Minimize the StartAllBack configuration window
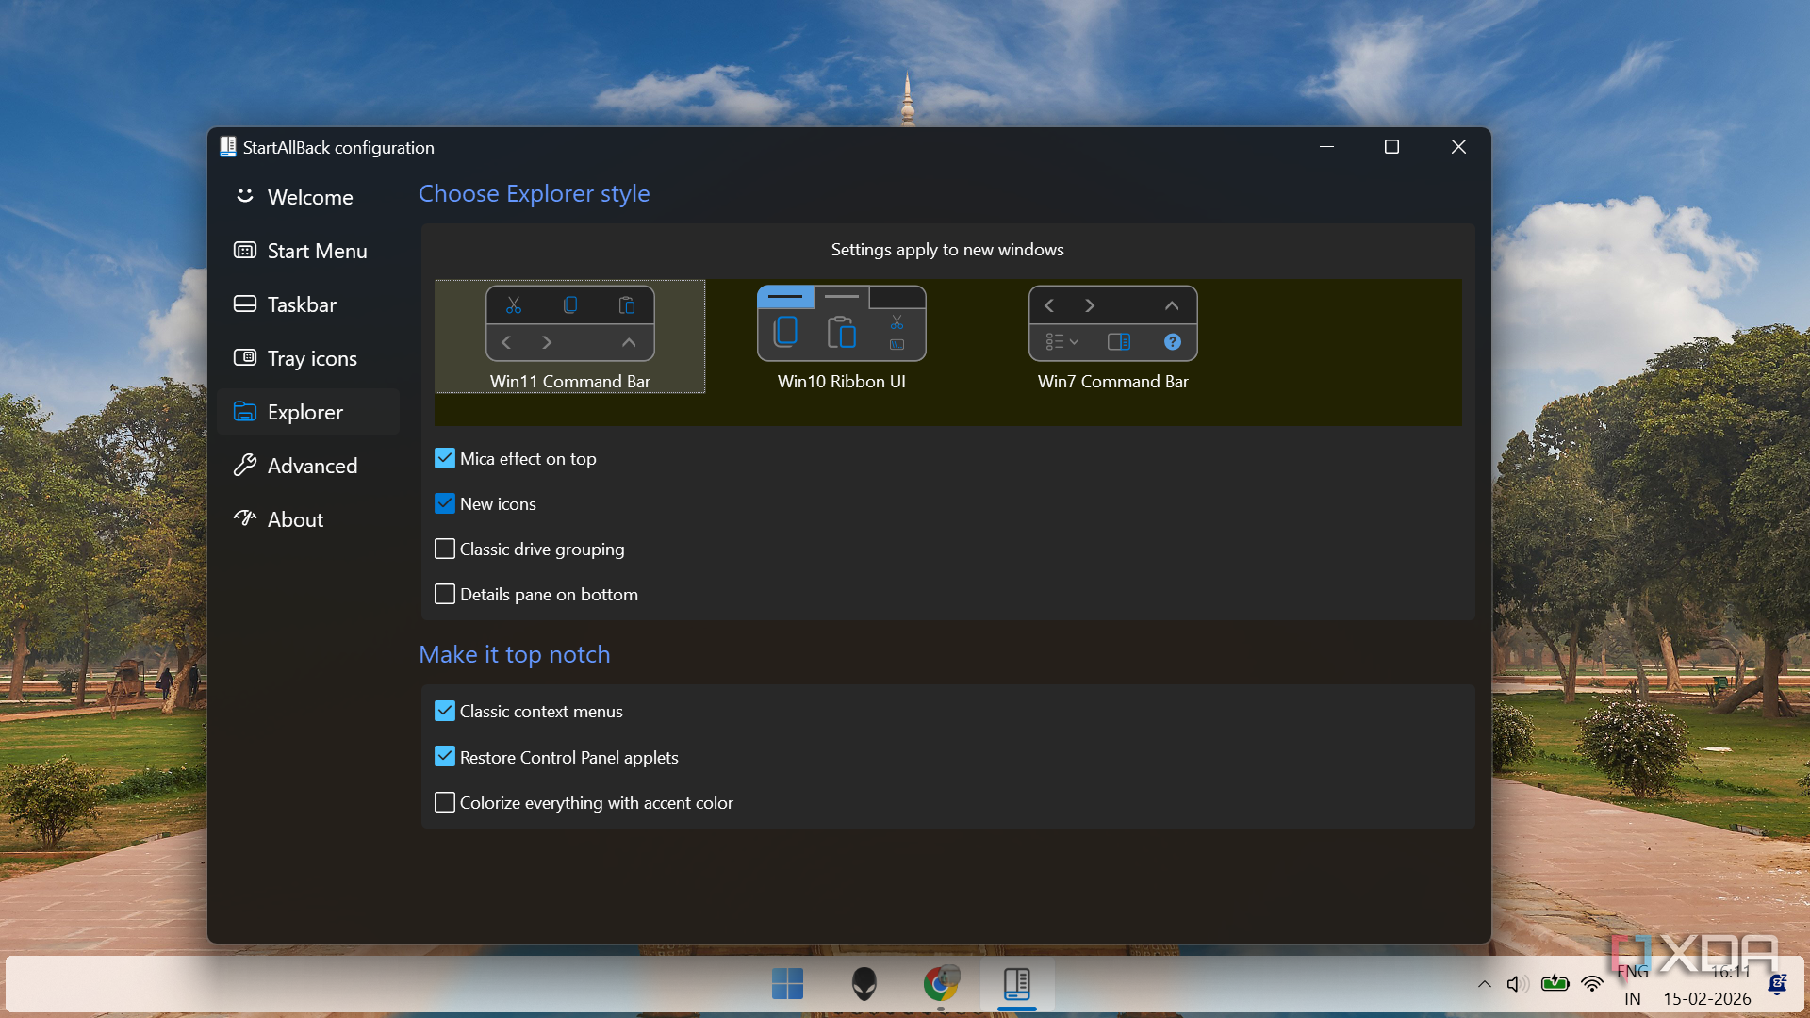 click(1326, 147)
